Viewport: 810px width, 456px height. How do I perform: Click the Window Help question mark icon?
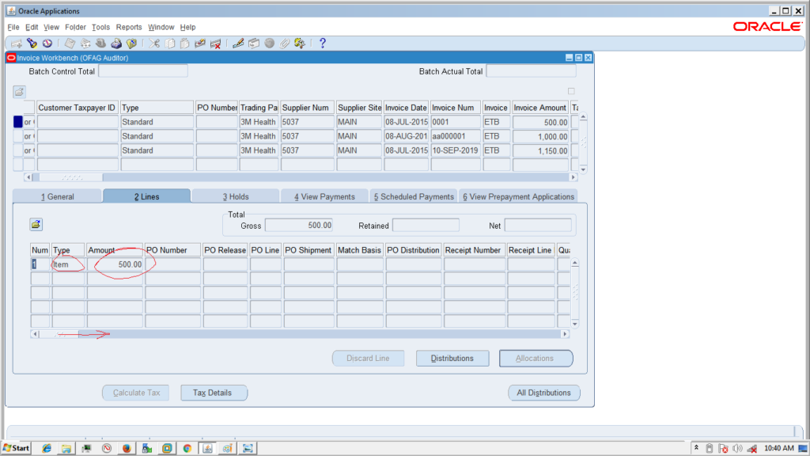click(323, 44)
